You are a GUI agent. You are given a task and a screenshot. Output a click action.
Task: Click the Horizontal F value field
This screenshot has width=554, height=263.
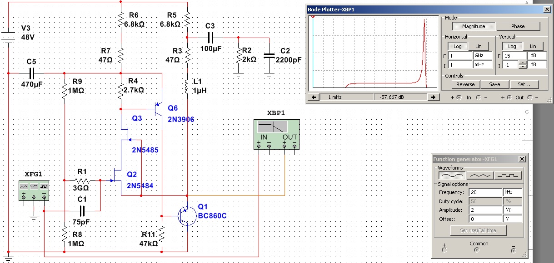point(460,55)
